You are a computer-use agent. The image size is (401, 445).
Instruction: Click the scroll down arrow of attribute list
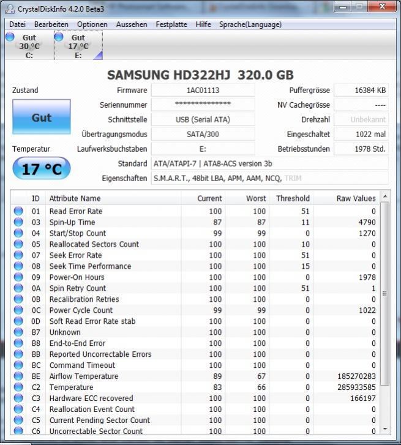385,429
